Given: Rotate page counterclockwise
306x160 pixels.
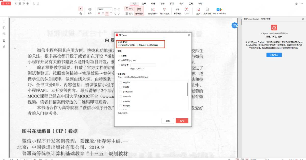Looking at the screenshot, I should [x=115, y=14].
